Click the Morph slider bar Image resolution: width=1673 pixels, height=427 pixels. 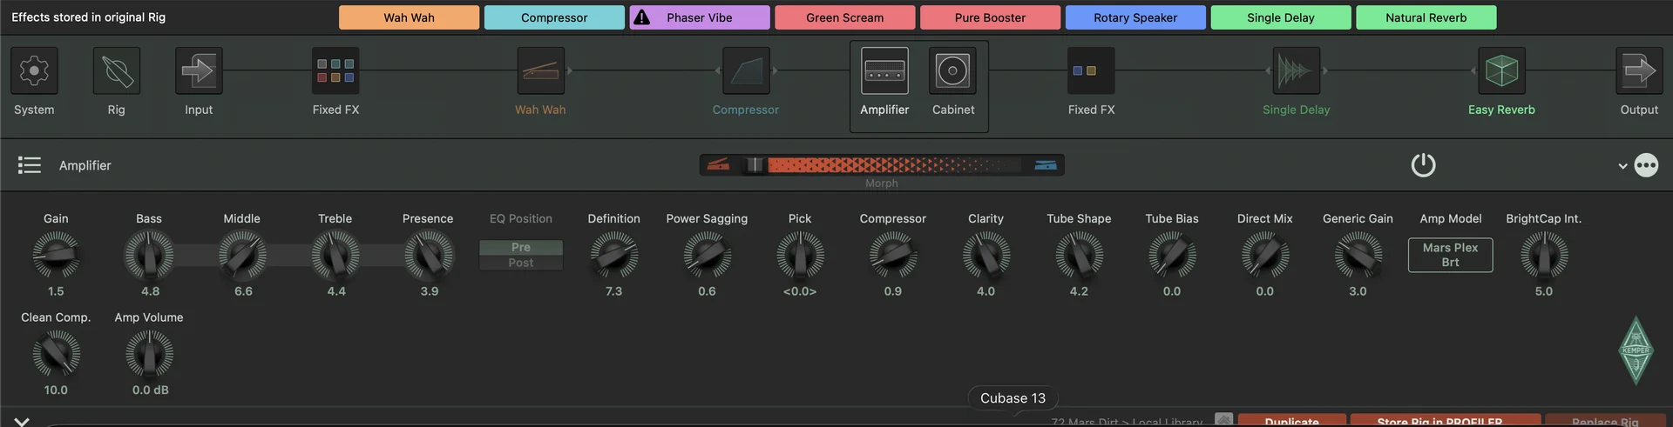coord(882,165)
